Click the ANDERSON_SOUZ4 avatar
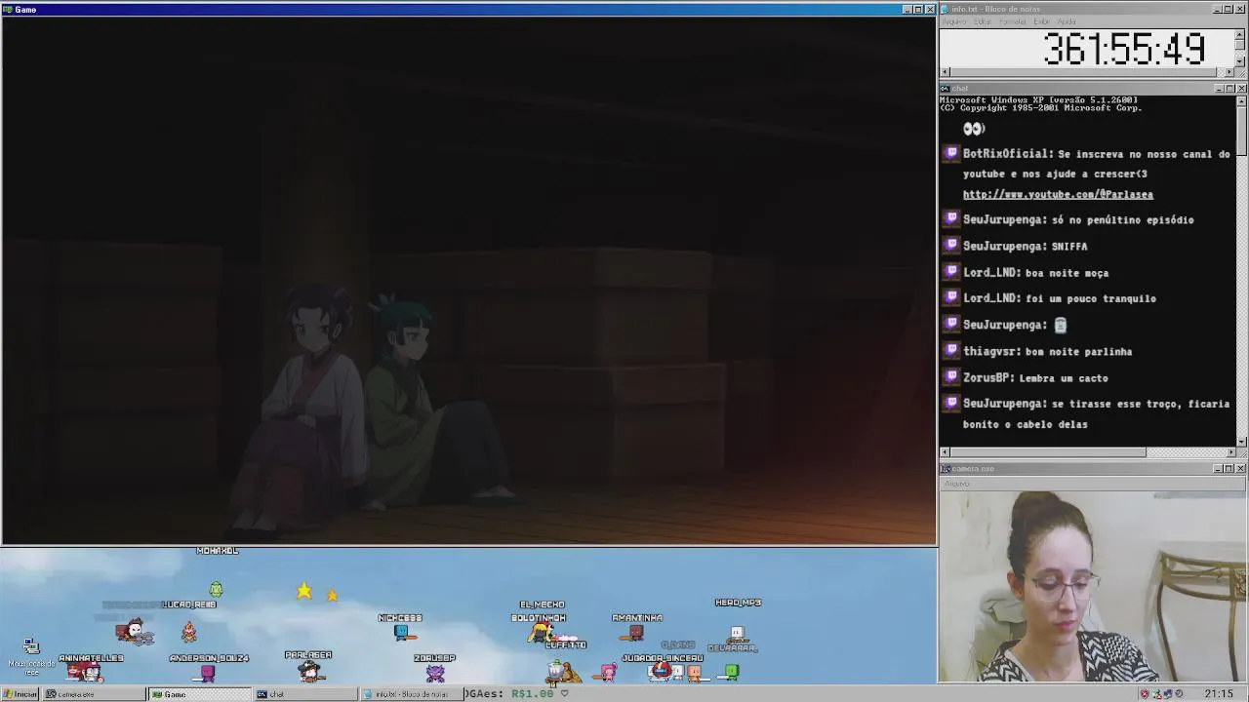The height and width of the screenshot is (702, 1249). 207,673
